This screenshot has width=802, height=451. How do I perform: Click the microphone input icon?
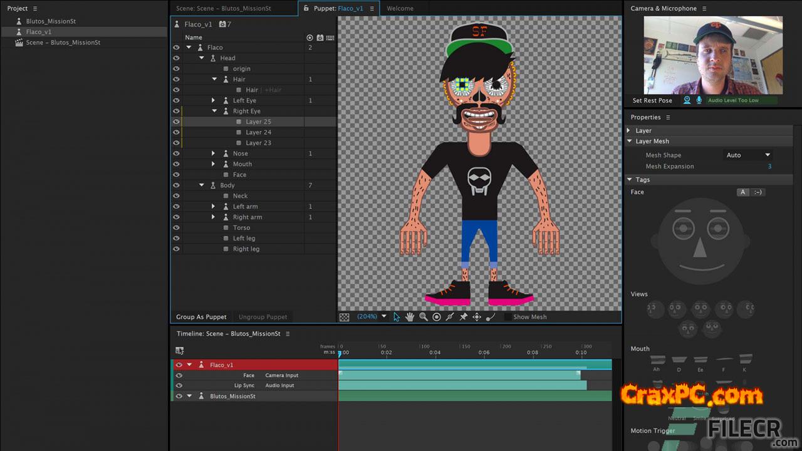pos(699,100)
